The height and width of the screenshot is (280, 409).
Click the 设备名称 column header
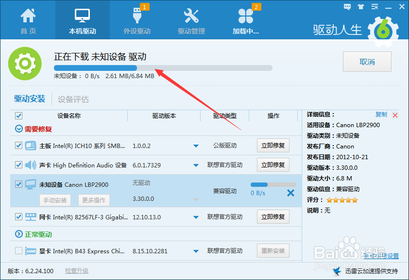(69, 115)
